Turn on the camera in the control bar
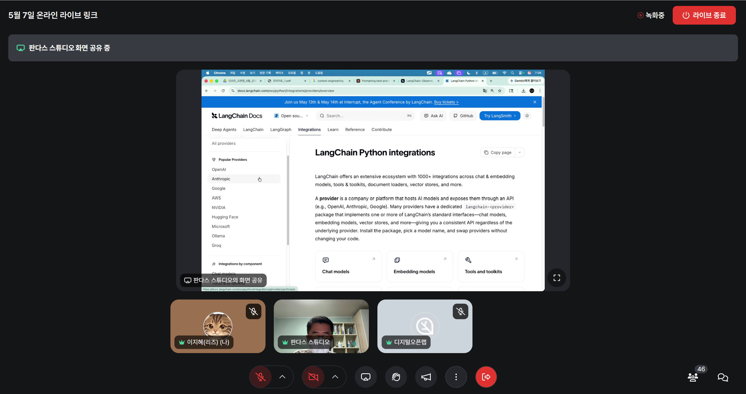The height and width of the screenshot is (394, 746). point(313,377)
